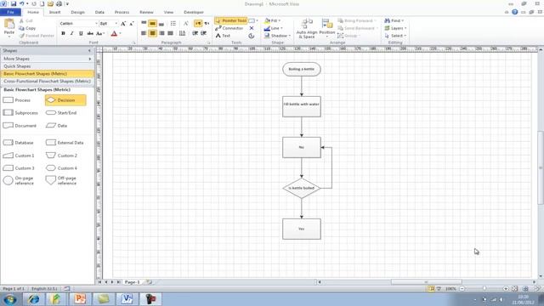Switch to the Data tab

pyautogui.click(x=99, y=12)
